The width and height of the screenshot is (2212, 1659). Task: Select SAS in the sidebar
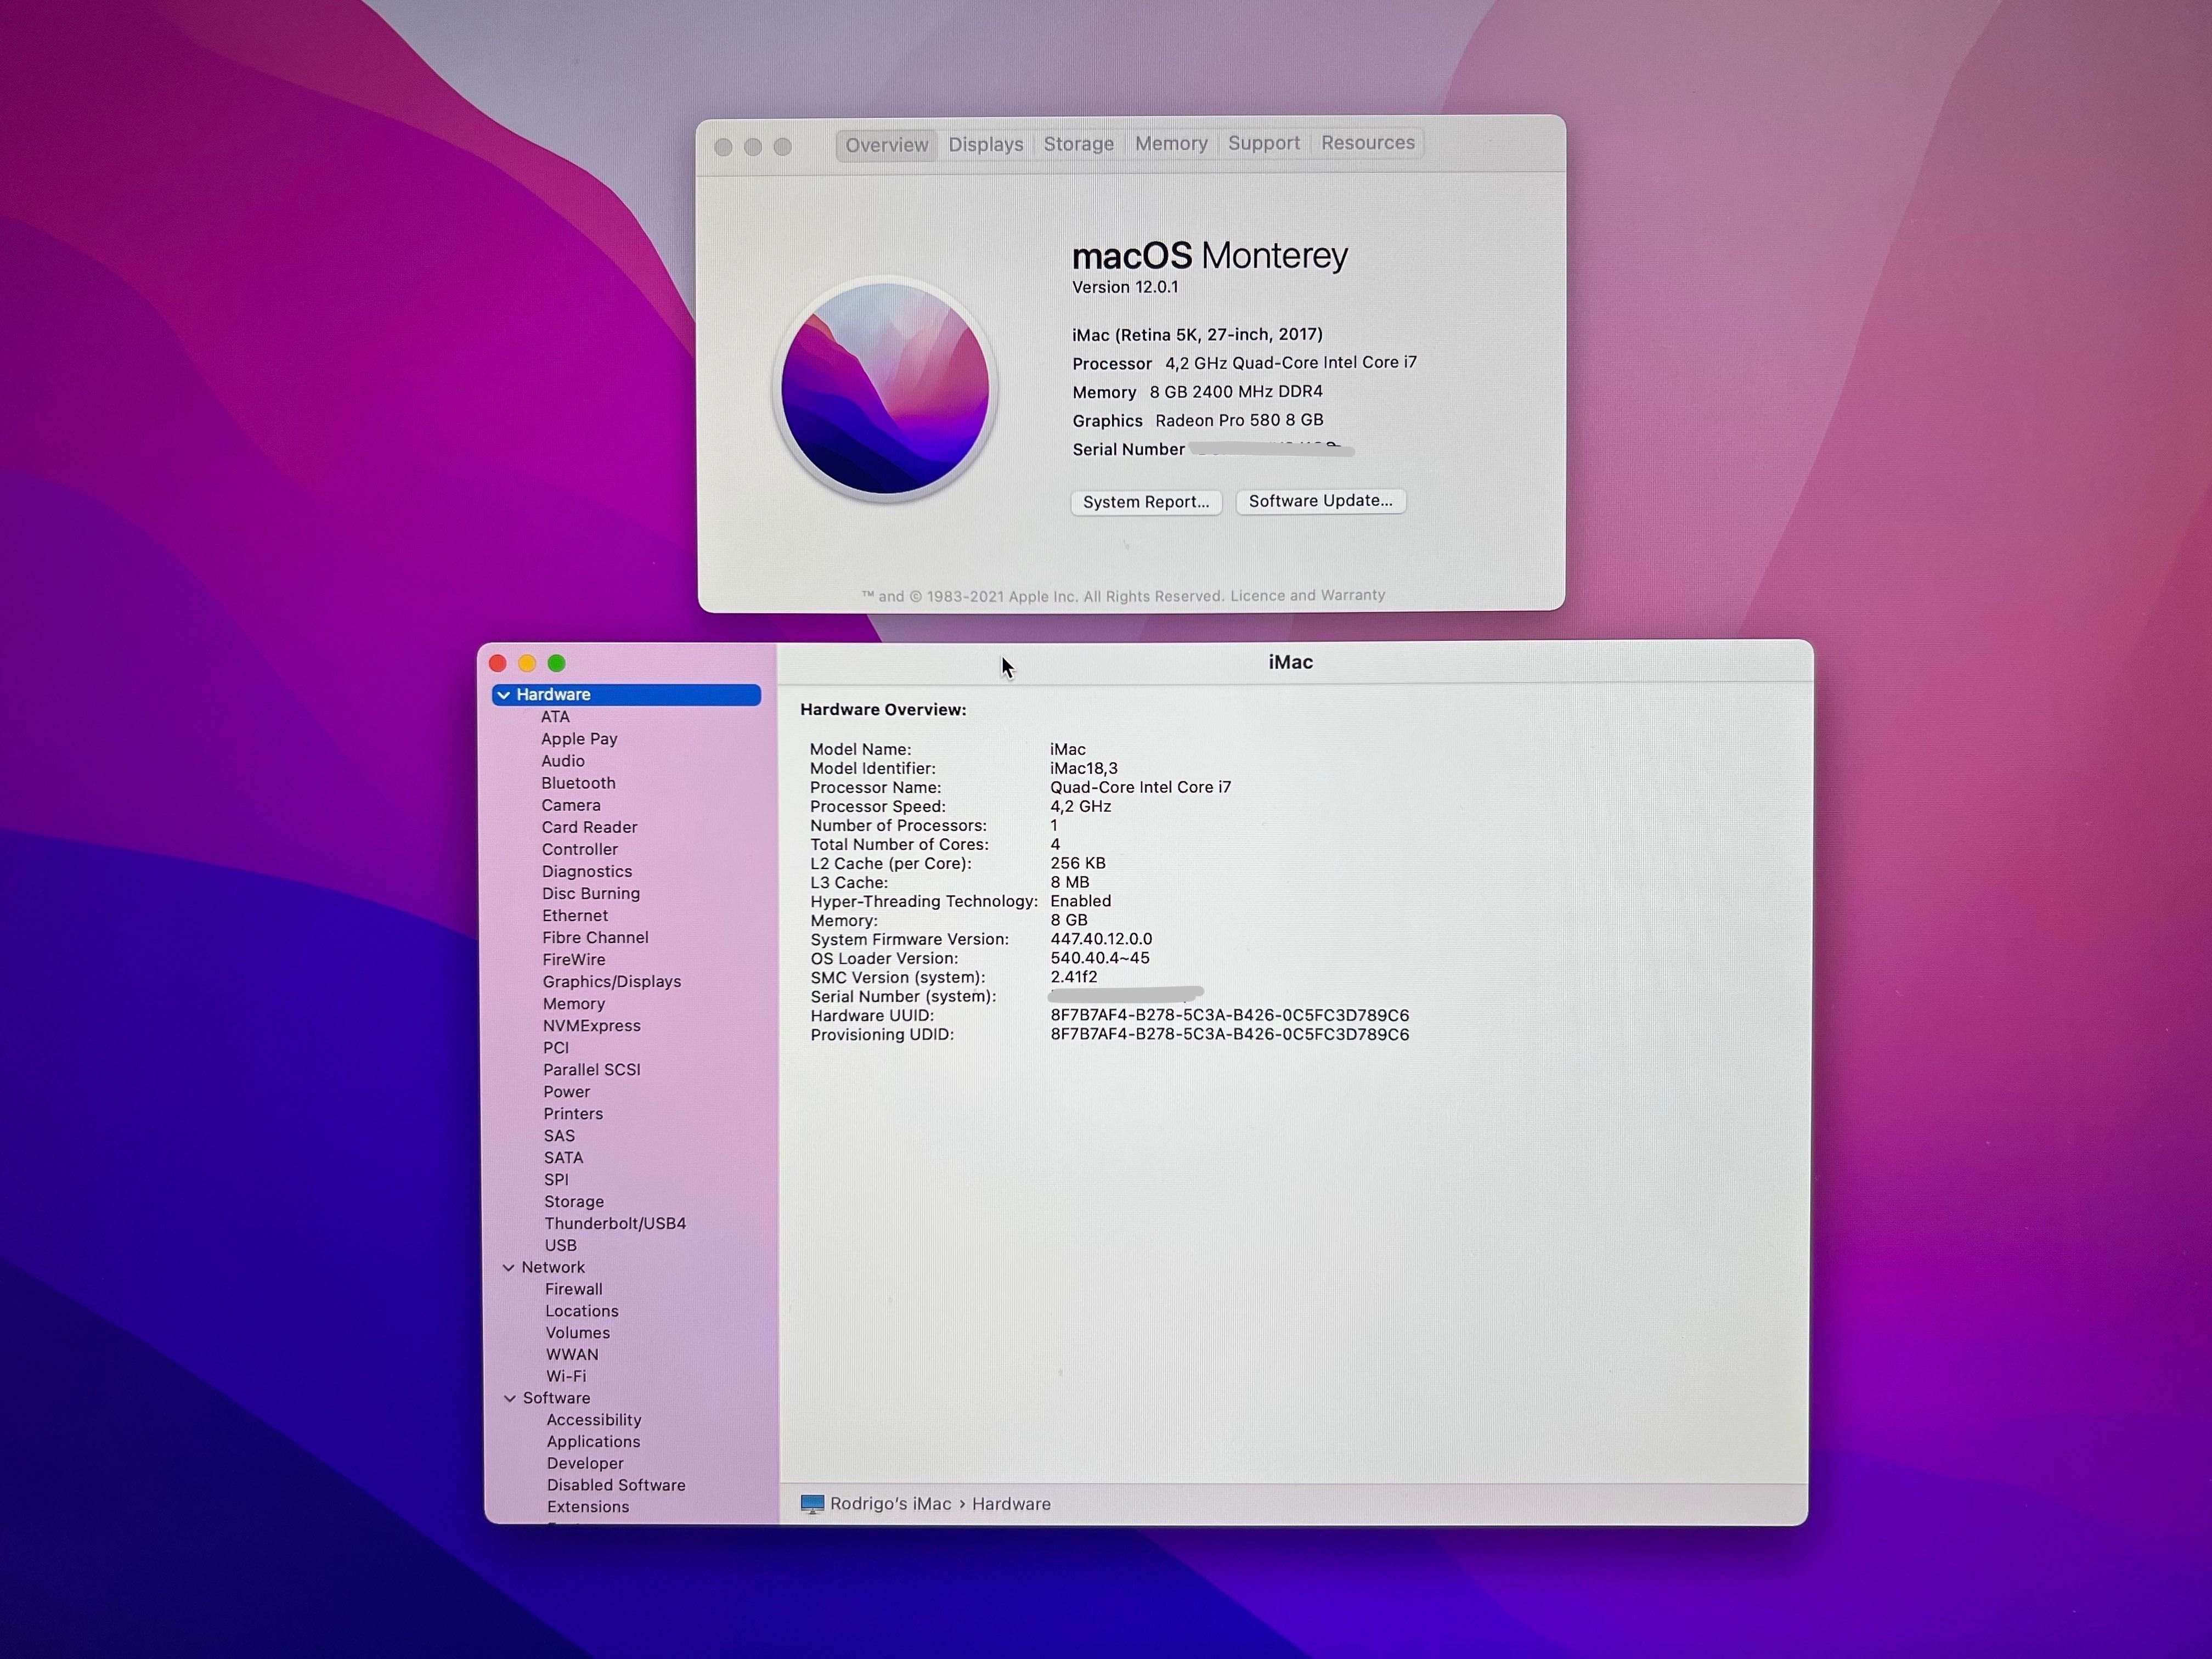559,1136
